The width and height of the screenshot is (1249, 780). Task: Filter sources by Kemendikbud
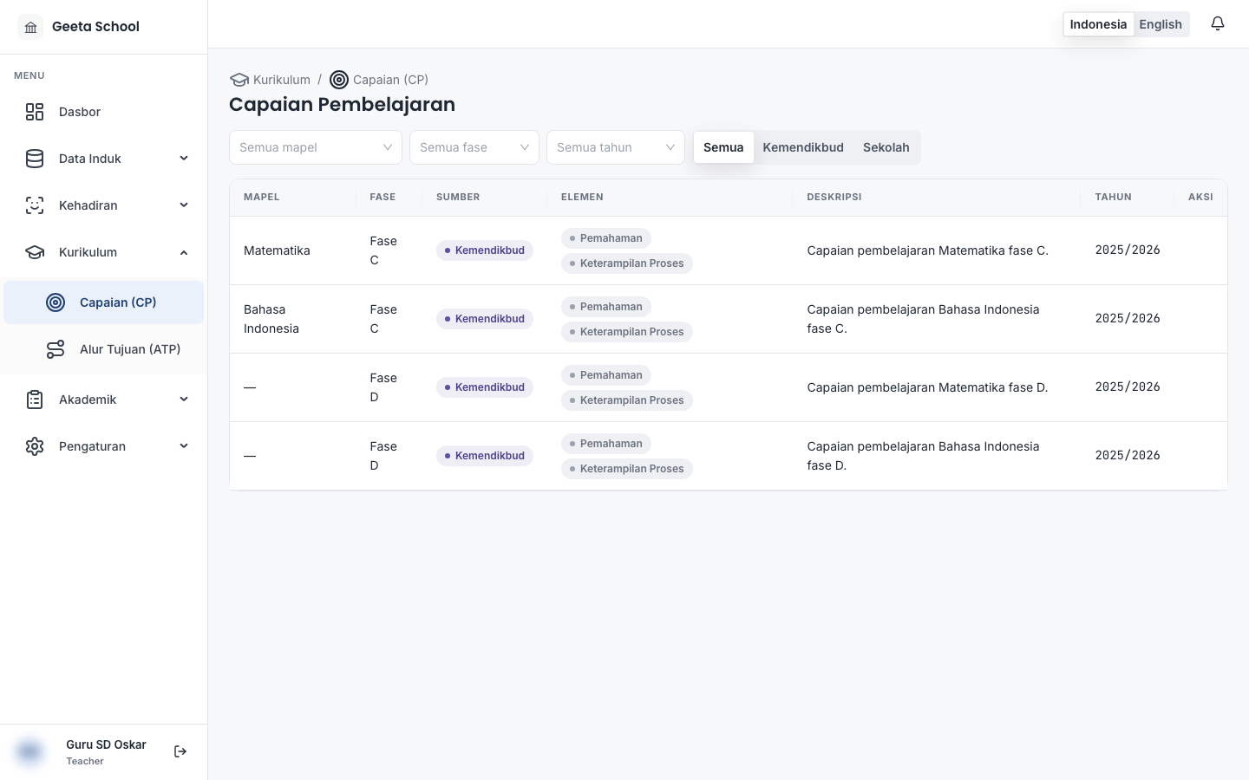click(x=803, y=147)
